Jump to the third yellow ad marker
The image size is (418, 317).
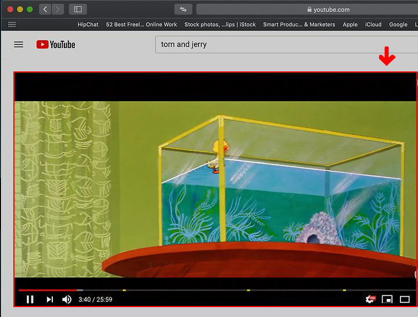(344, 290)
